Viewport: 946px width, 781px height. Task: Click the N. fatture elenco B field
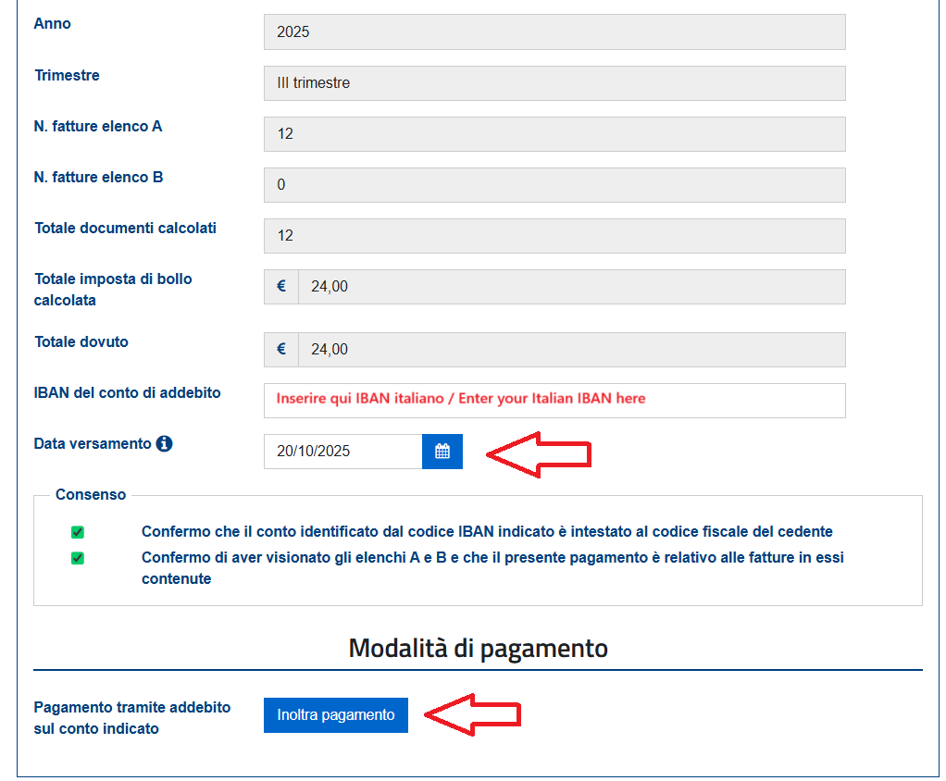coord(552,184)
